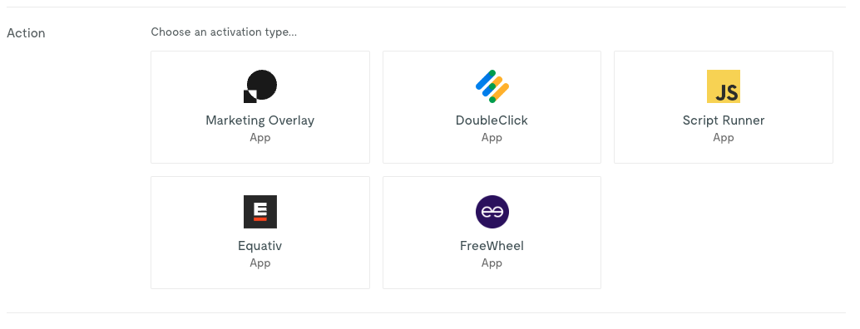Click the App subtitle under FreeWheel
860x329 pixels.
click(x=492, y=263)
